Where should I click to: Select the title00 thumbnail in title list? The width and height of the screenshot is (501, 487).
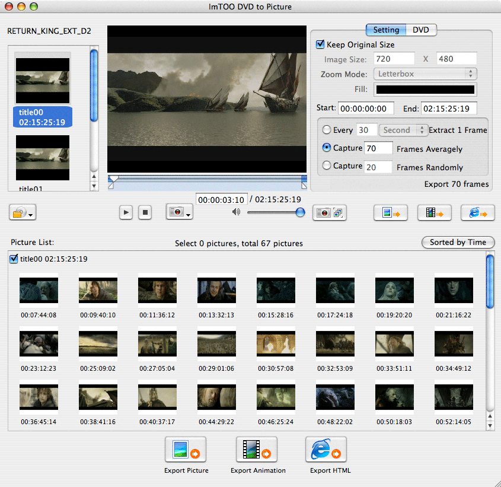point(43,80)
